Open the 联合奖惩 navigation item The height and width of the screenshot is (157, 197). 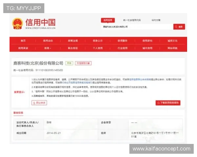73,48
